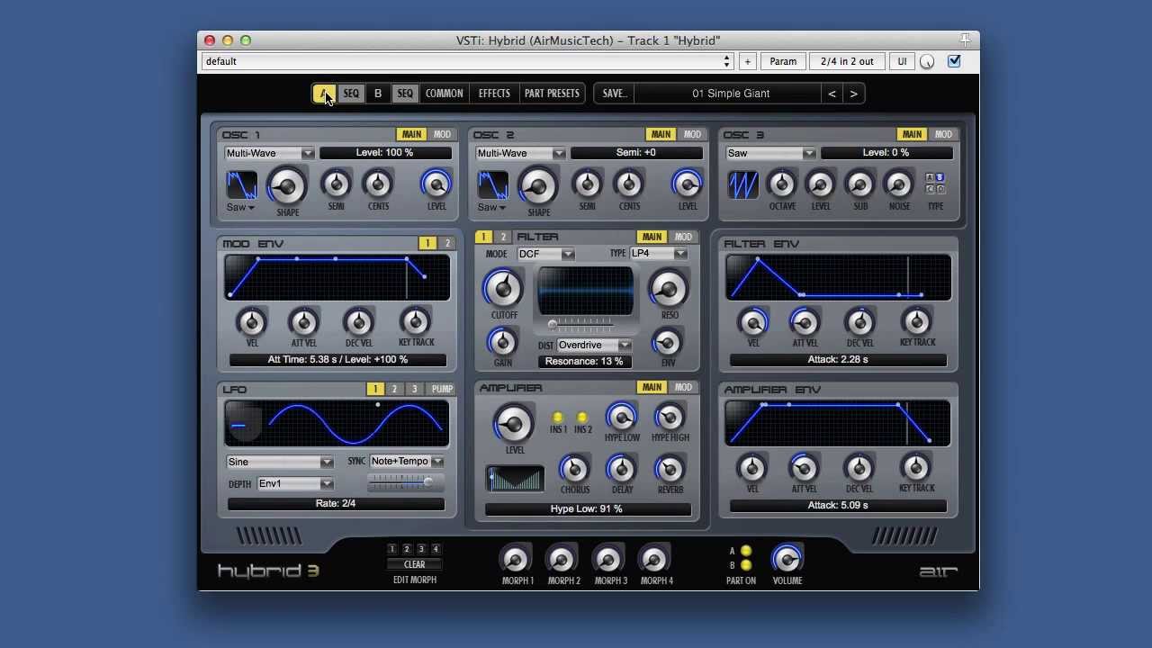The width and height of the screenshot is (1152, 648).
Task: Open the OSC 1 Multi-Wave dropdown
Action: [x=269, y=153]
